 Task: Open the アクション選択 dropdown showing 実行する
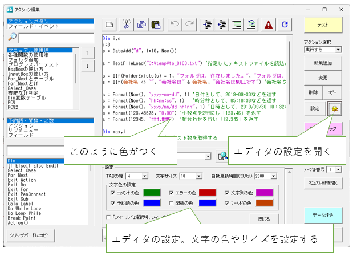[x=339, y=50]
